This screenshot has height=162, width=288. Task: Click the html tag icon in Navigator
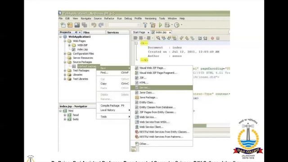[65, 111]
